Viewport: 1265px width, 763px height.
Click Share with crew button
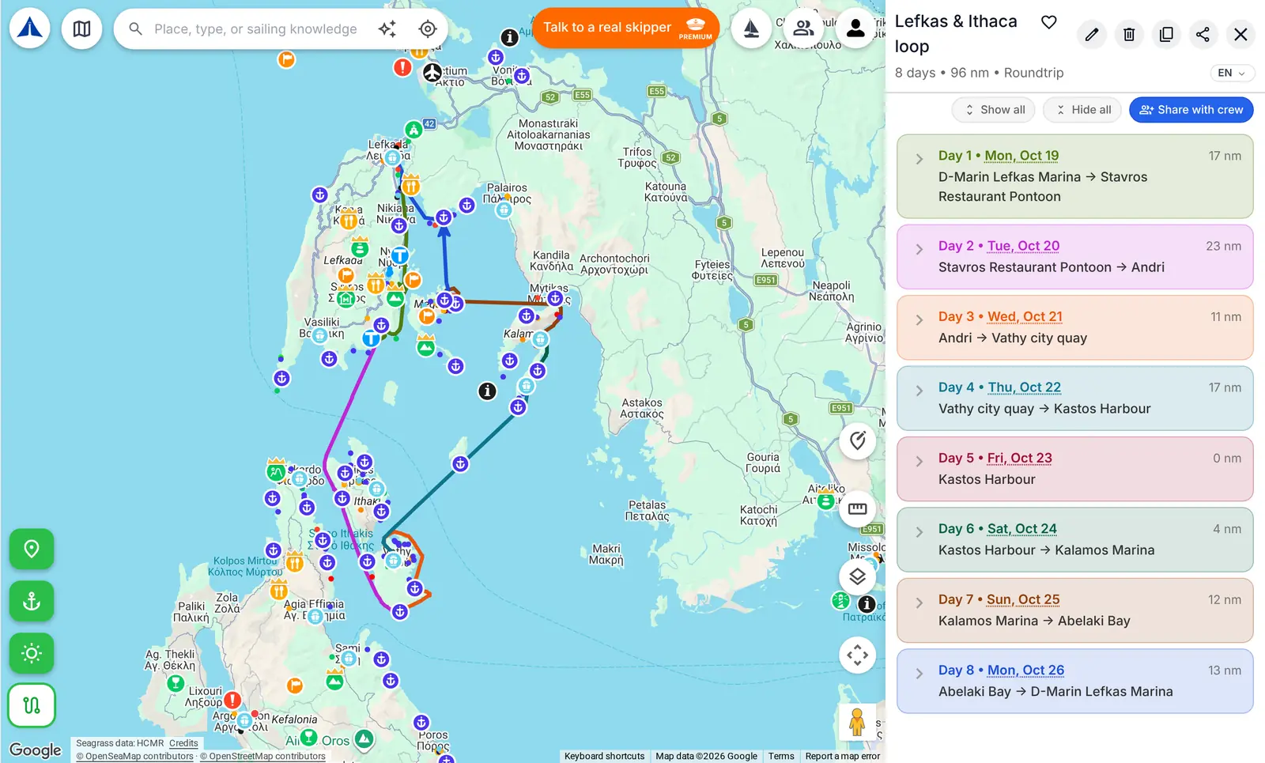pos(1191,110)
